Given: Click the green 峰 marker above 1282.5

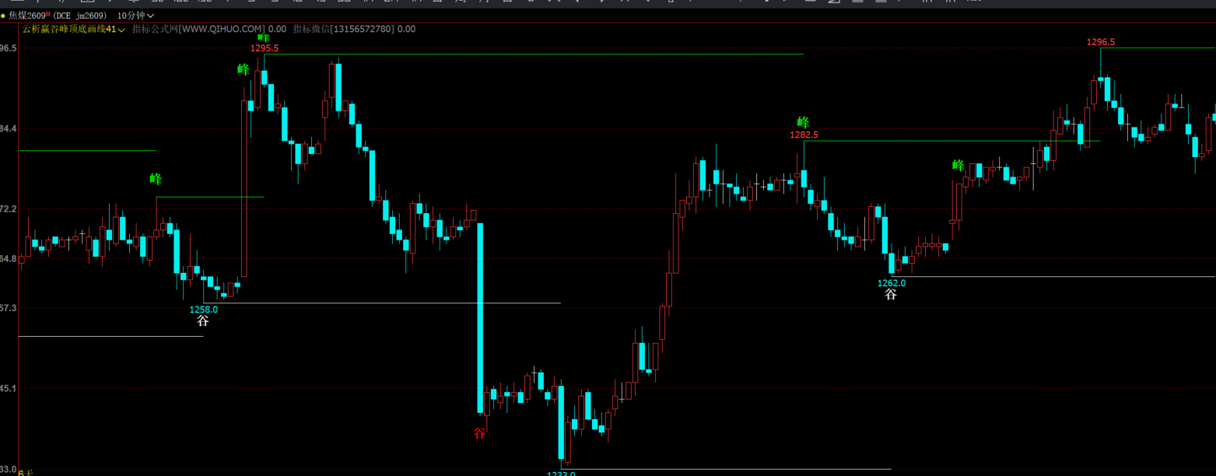Looking at the screenshot, I should pyautogui.click(x=804, y=122).
